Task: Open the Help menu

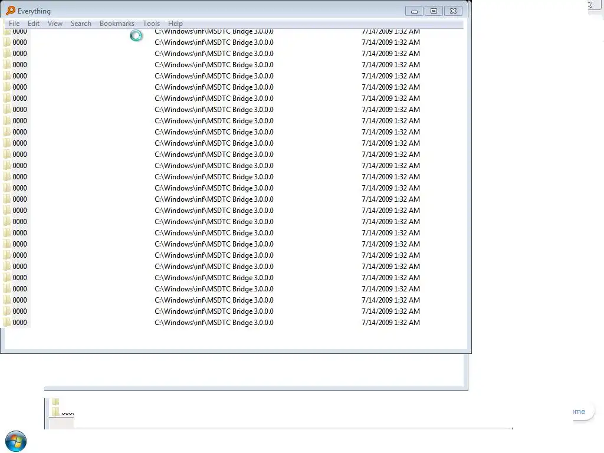Action: click(x=175, y=24)
